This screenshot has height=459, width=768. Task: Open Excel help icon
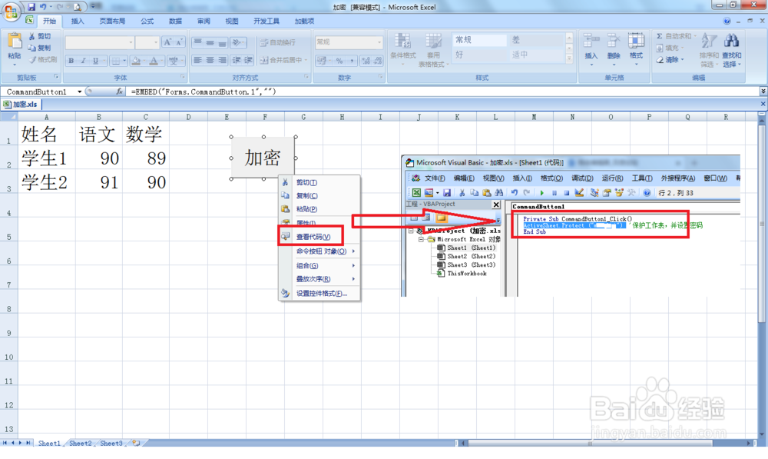pyautogui.click(x=727, y=21)
